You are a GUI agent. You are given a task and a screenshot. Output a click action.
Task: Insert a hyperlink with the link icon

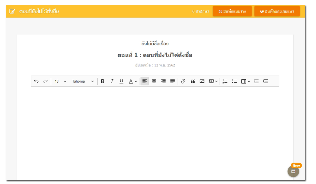click(x=183, y=81)
